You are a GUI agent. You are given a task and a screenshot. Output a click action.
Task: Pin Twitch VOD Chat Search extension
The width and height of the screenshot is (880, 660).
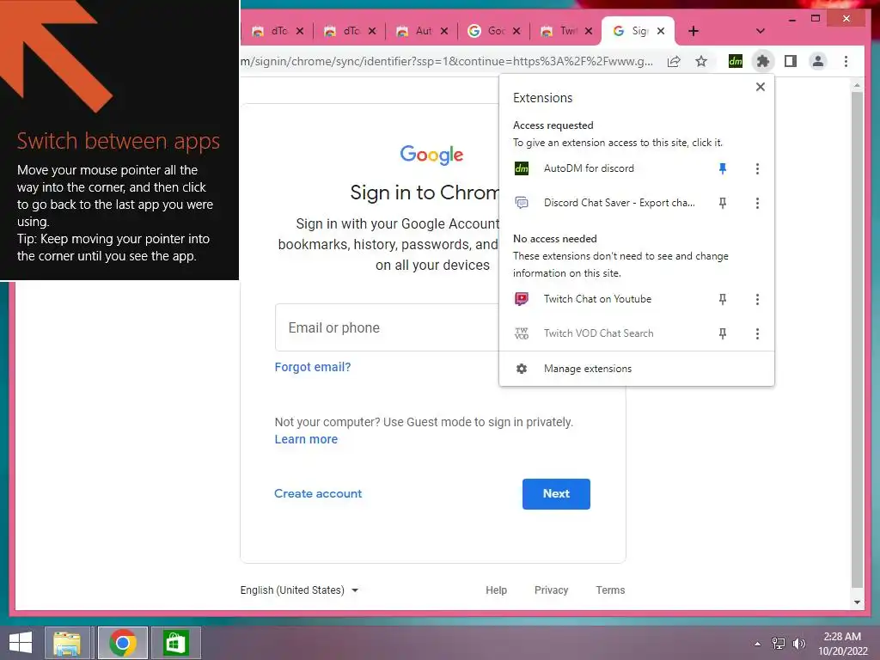(722, 334)
